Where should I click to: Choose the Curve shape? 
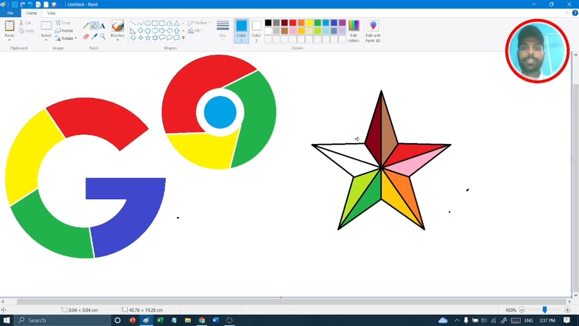point(140,23)
